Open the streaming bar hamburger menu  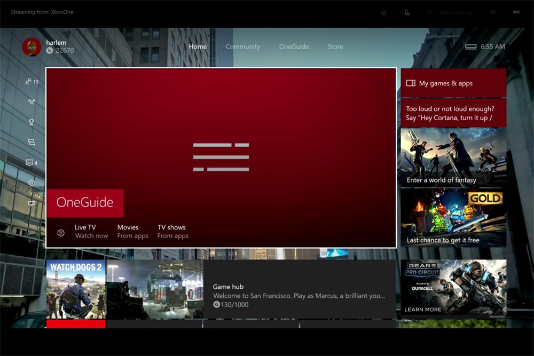coord(492,13)
